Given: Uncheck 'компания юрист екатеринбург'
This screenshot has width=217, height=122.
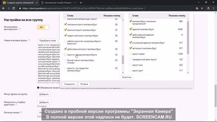Looking at the screenshot, I should click(x=65, y=24).
